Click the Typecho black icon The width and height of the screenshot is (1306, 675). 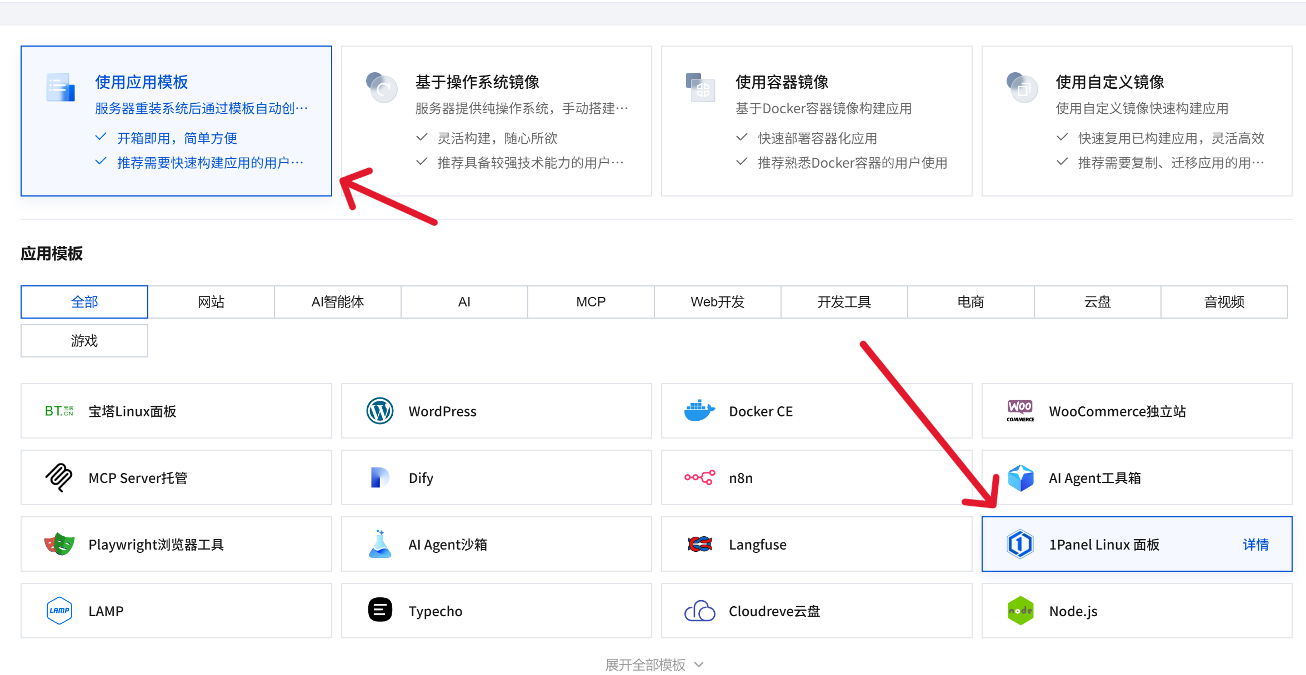coord(380,611)
